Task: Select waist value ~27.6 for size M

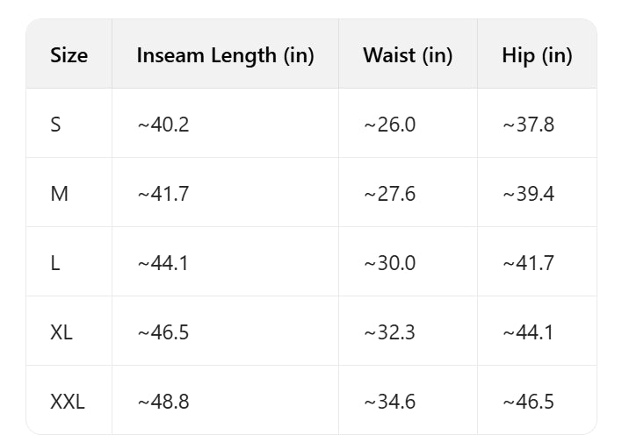Action: point(389,194)
